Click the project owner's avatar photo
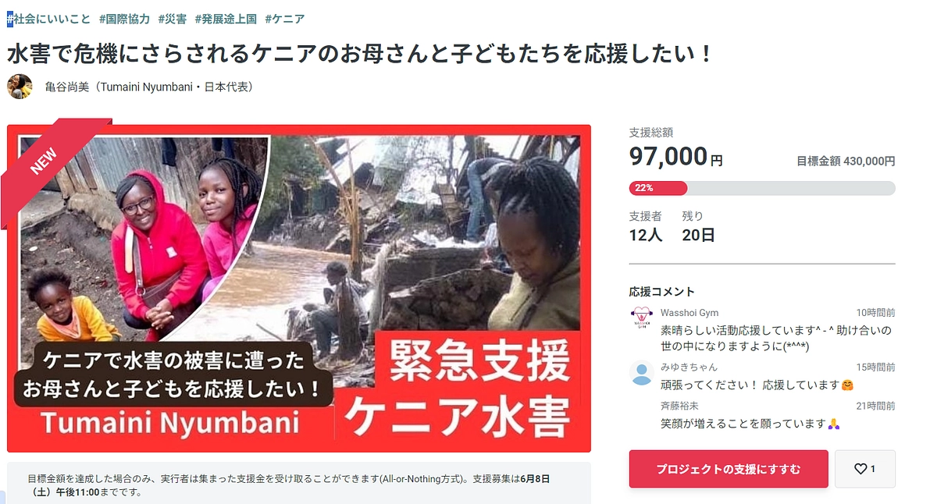This screenshot has width=937, height=504. coord(20,87)
